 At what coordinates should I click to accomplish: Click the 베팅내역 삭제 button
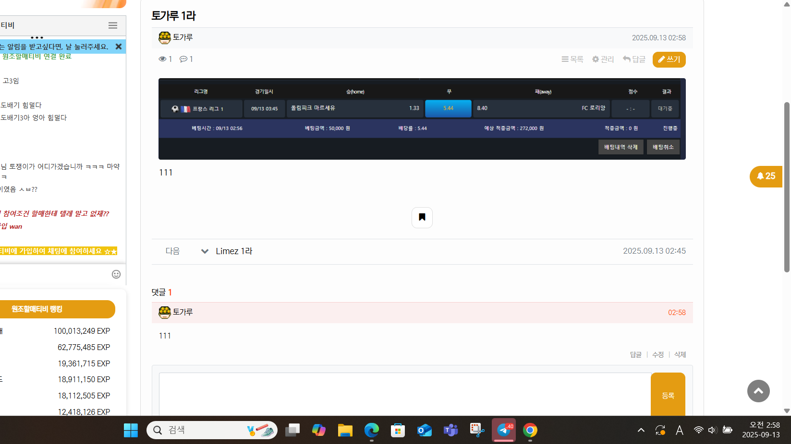[x=621, y=147]
